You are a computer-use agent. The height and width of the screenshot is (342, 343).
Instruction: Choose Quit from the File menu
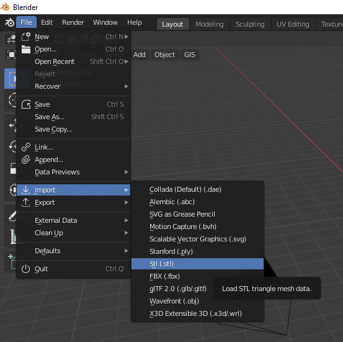pos(74,269)
